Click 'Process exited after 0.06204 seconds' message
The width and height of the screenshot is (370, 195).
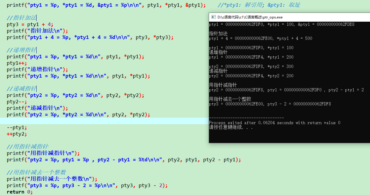tap(274, 123)
